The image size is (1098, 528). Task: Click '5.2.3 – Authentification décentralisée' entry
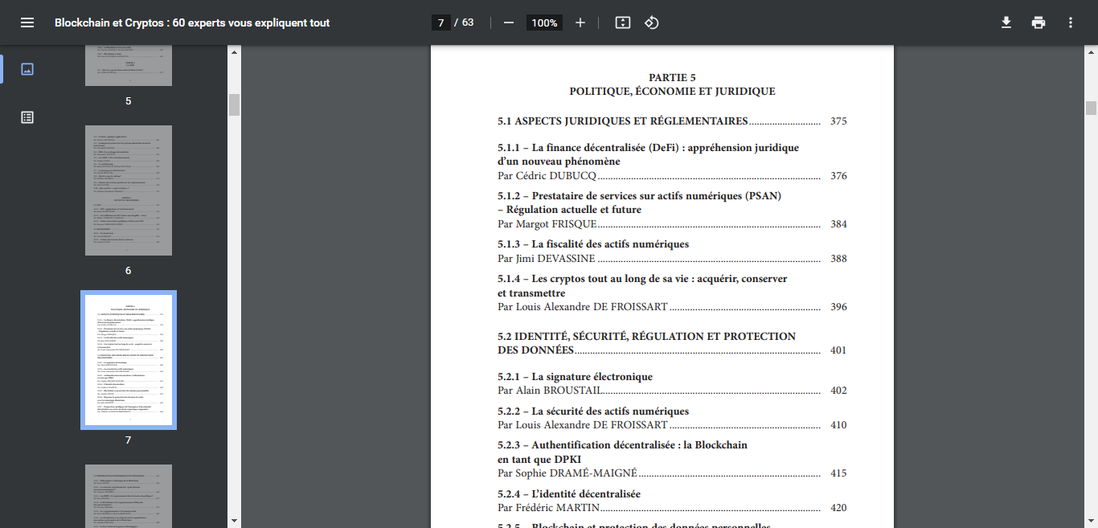point(622,452)
